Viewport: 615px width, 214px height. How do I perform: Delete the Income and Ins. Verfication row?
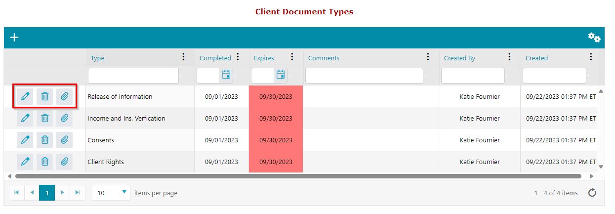click(45, 118)
